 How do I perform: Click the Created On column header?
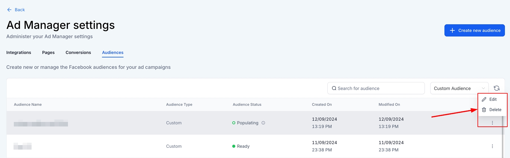coord(321,105)
